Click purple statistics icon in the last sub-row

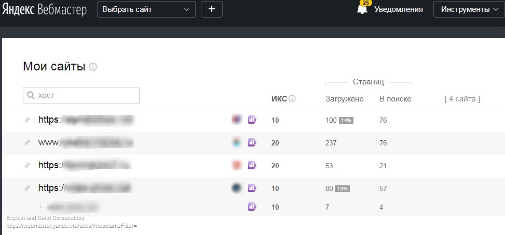252,207
